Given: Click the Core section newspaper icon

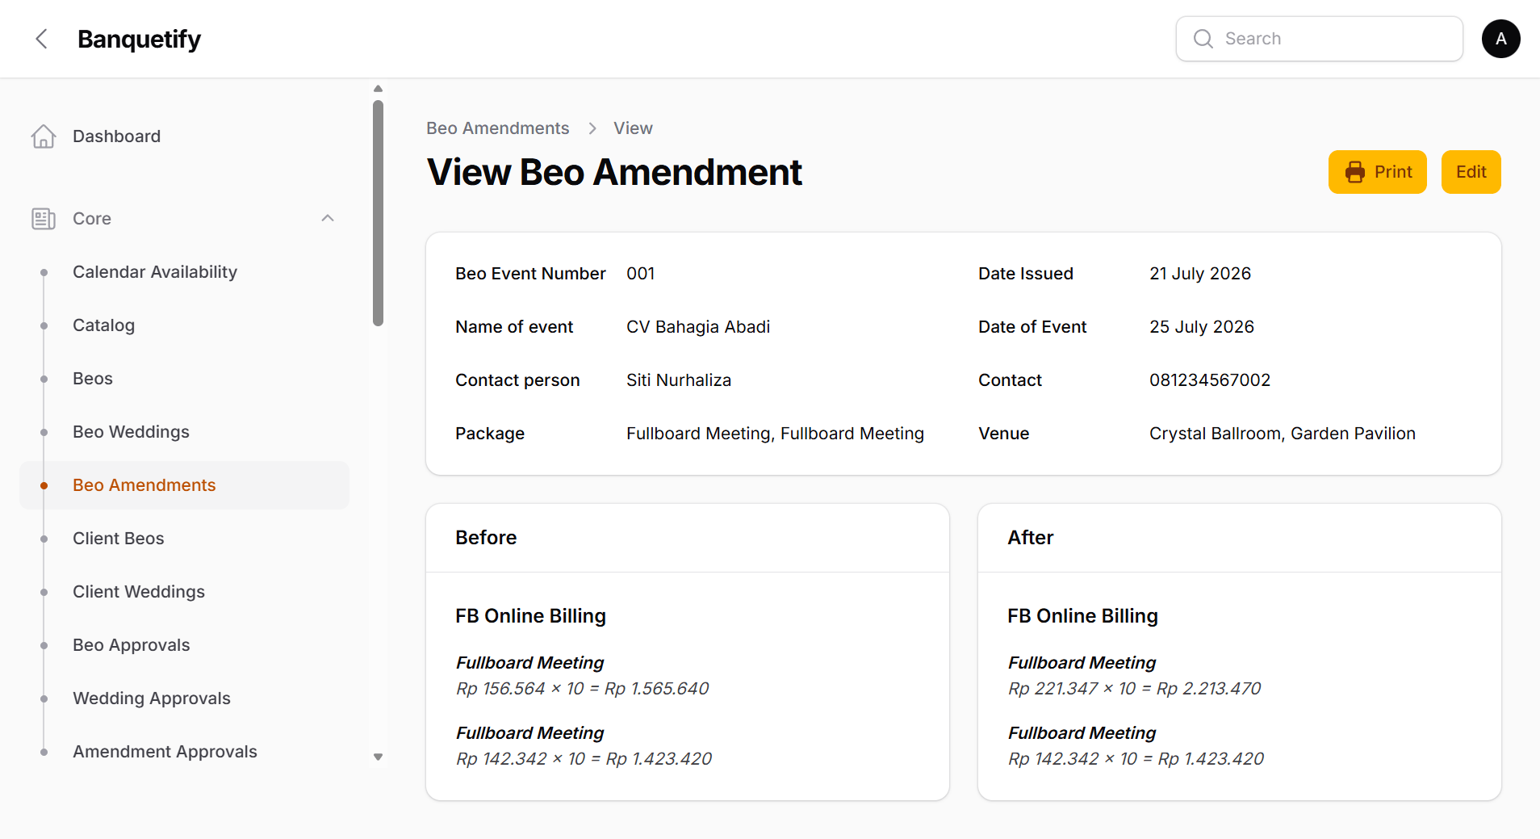Looking at the screenshot, I should coord(44,219).
